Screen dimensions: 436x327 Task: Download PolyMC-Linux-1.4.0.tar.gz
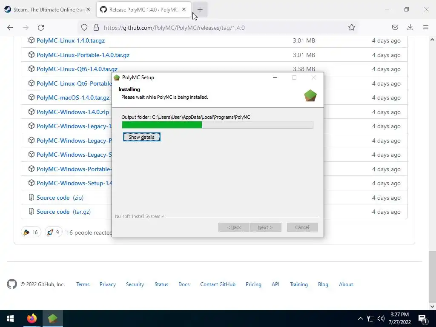tap(71, 40)
